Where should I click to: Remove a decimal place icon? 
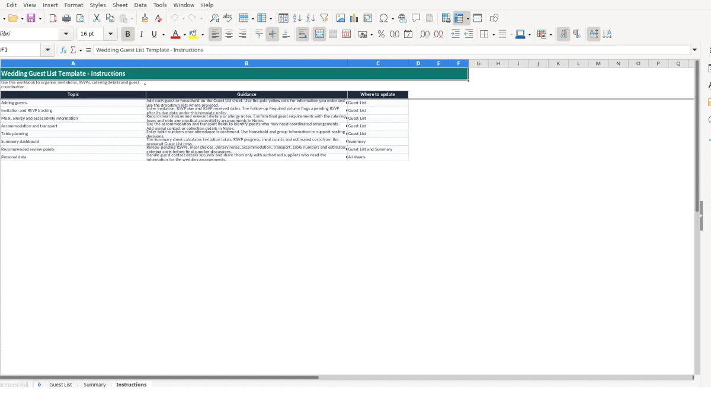(438, 34)
